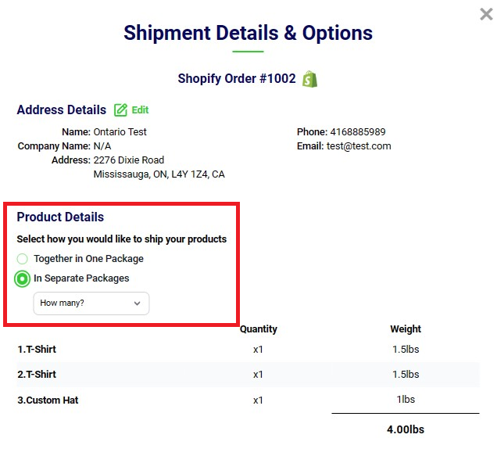
Task: Click the Address Details heading
Action: point(61,110)
